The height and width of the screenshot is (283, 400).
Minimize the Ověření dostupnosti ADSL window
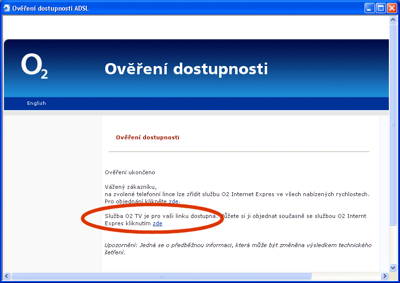pyautogui.click(x=370, y=8)
